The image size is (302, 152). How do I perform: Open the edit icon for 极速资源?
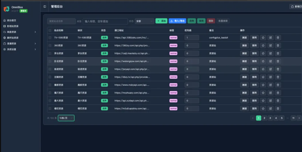click(271, 69)
